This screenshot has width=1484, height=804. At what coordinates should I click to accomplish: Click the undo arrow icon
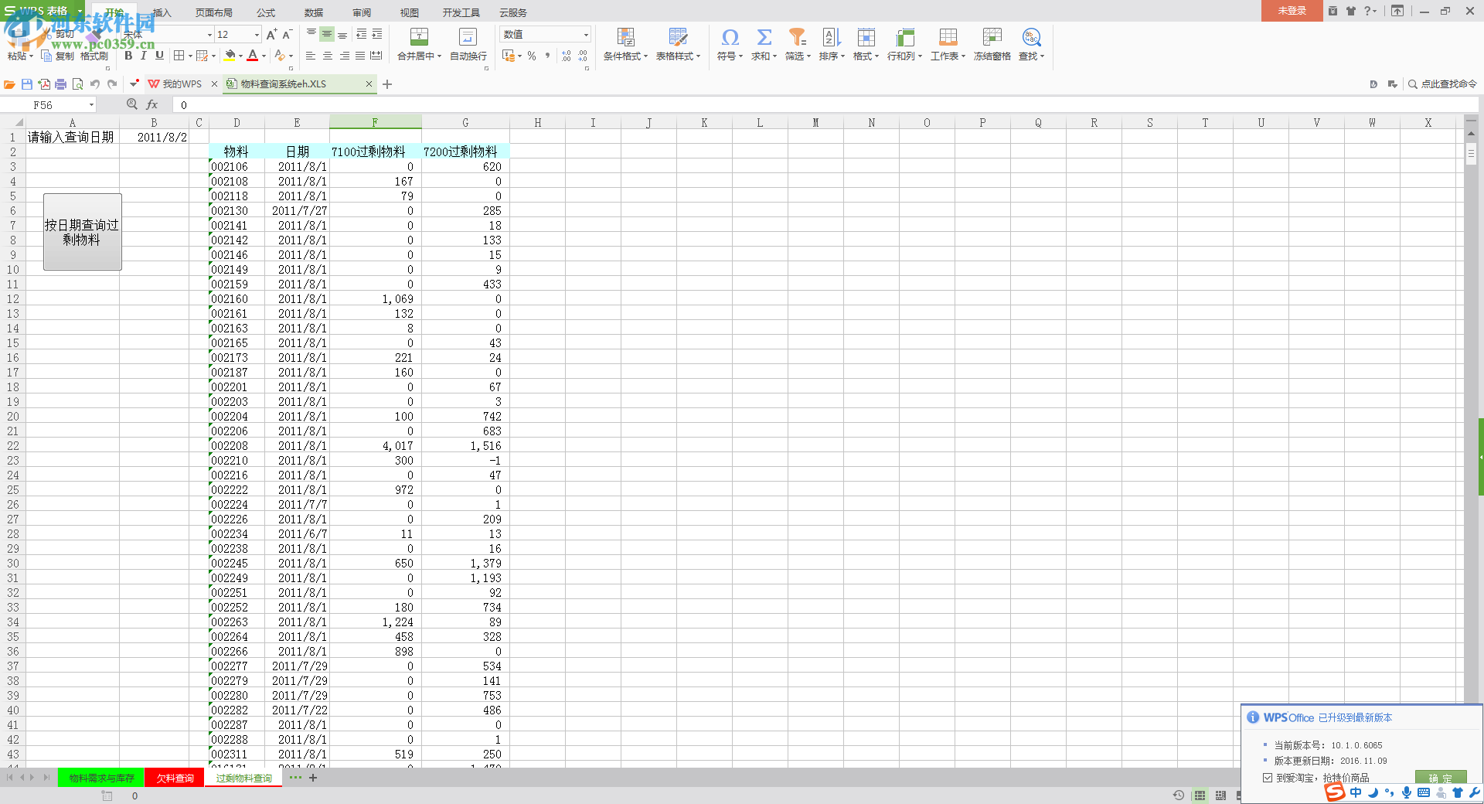coord(95,83)
